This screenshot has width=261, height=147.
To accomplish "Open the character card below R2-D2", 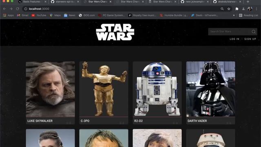I will (x=157, y=138).
